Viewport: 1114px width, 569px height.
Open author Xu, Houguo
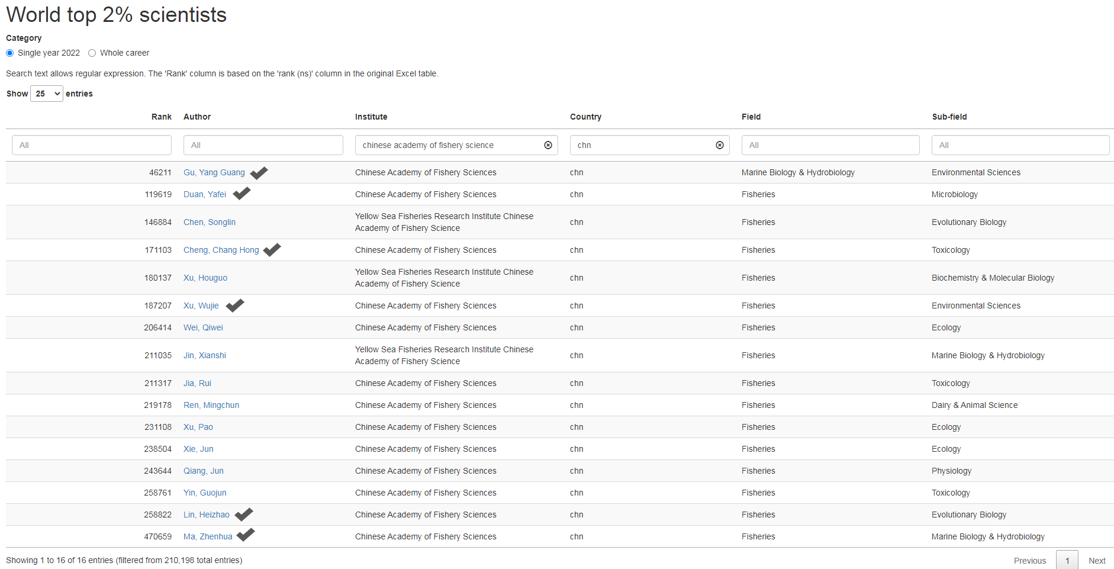(x=205, y=278)
